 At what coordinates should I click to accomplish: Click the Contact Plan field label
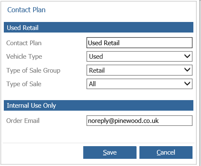(24, 43)
